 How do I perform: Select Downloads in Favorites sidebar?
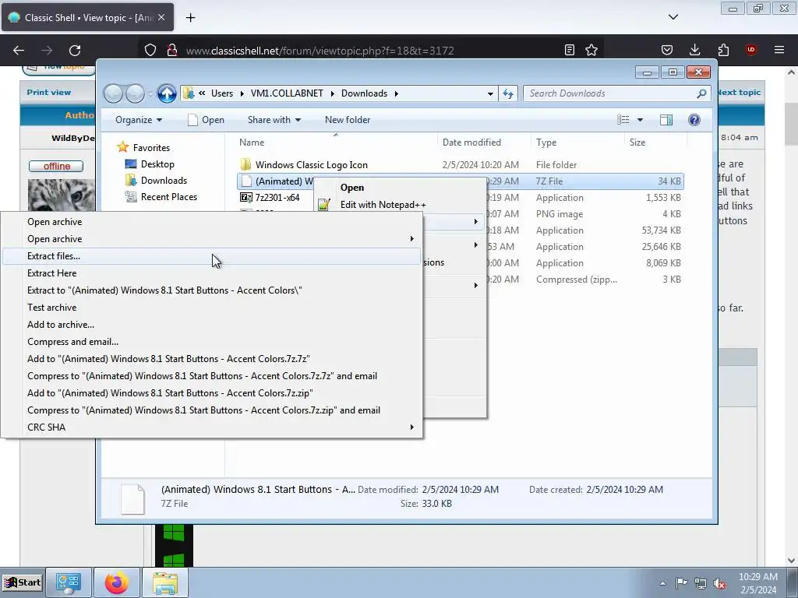tap(164, 181)
